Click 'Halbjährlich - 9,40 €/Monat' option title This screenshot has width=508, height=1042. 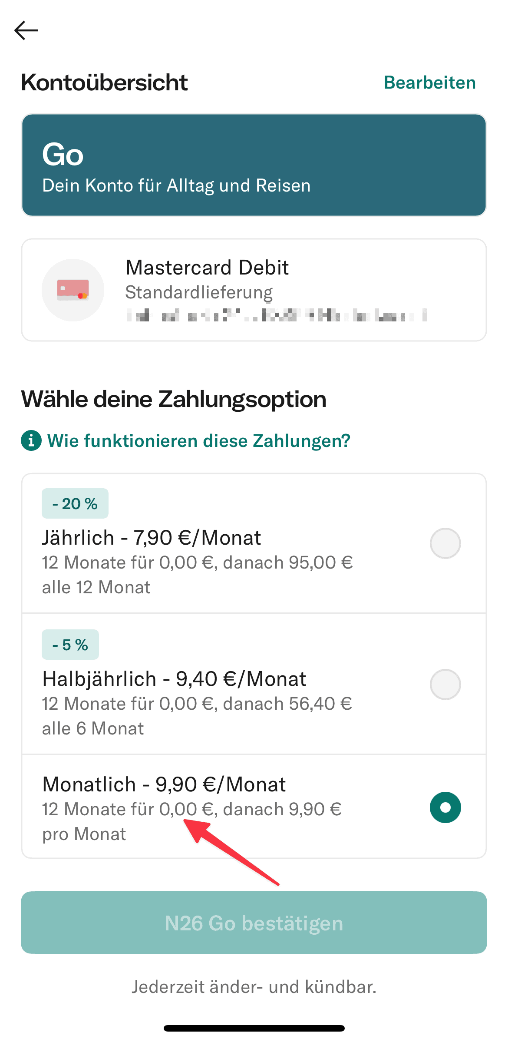(174, 679)
